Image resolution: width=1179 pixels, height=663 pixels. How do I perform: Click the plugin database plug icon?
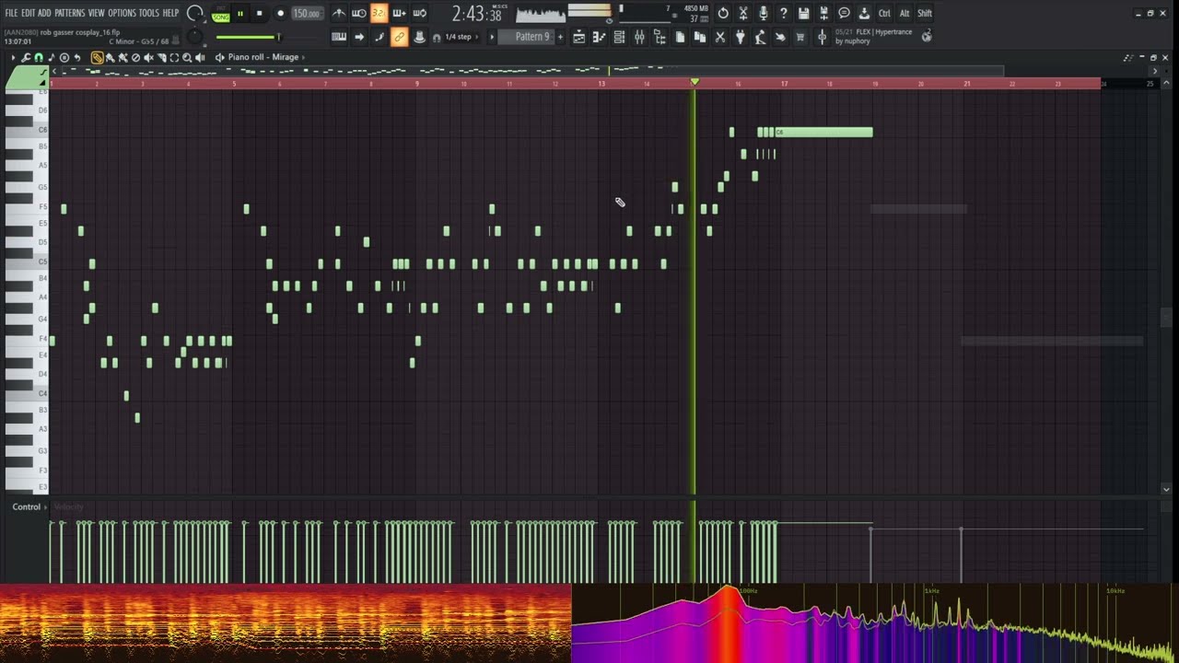tap(740, 37)
